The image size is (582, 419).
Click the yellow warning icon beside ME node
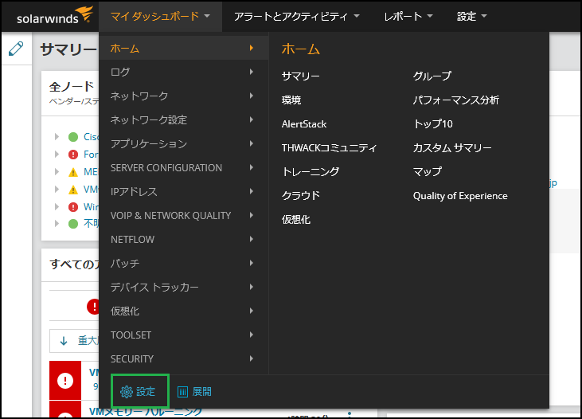(x=73, y=172)
